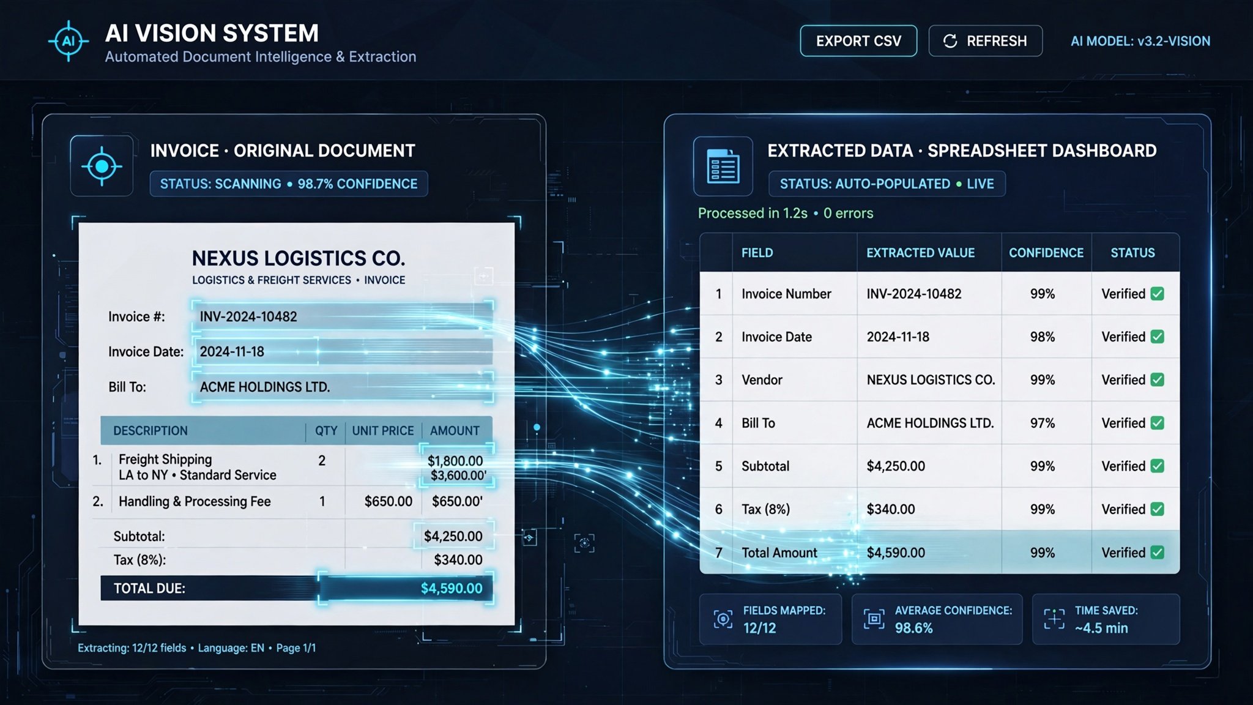Toggle the Verified checkbox for Bill To
Screen dimensions: 1253x705
1157,423
